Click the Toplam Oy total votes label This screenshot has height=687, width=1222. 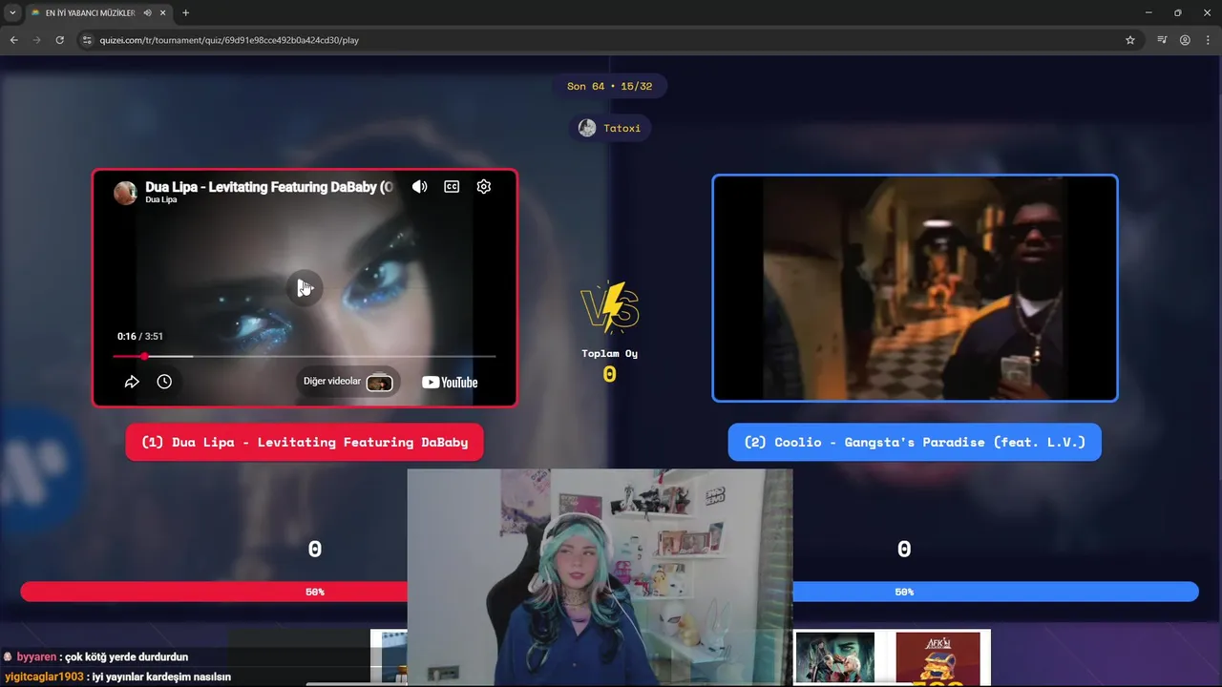610,353
